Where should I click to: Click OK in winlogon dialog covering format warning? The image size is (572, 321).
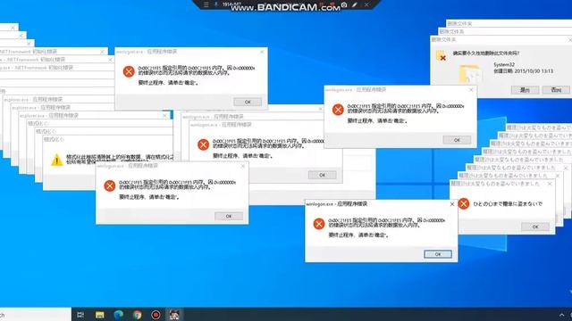point(229,216)
